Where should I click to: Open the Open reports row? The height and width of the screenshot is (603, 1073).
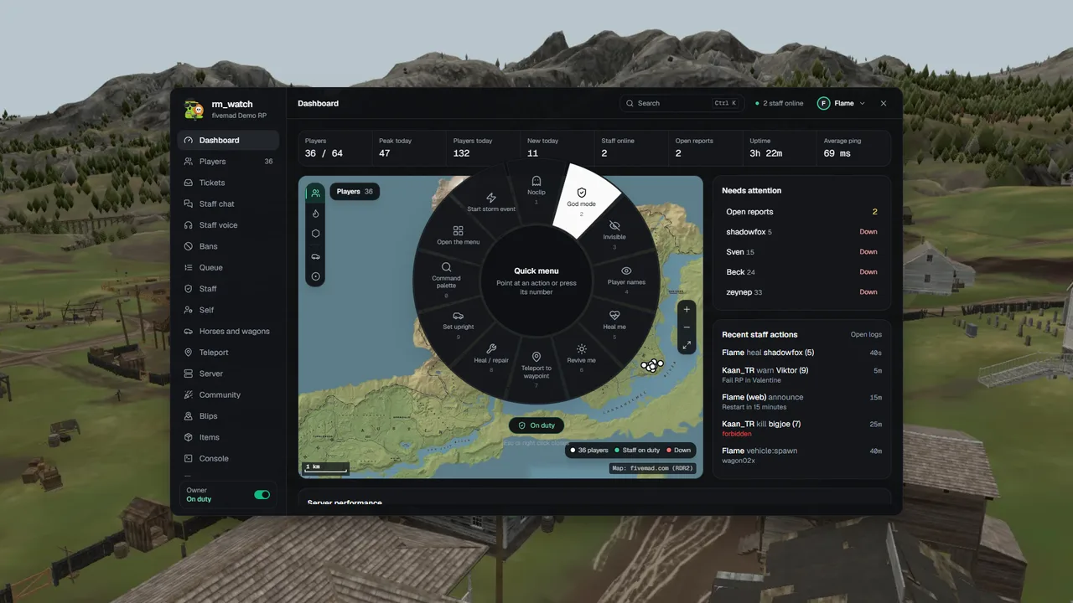pos(801,212)
